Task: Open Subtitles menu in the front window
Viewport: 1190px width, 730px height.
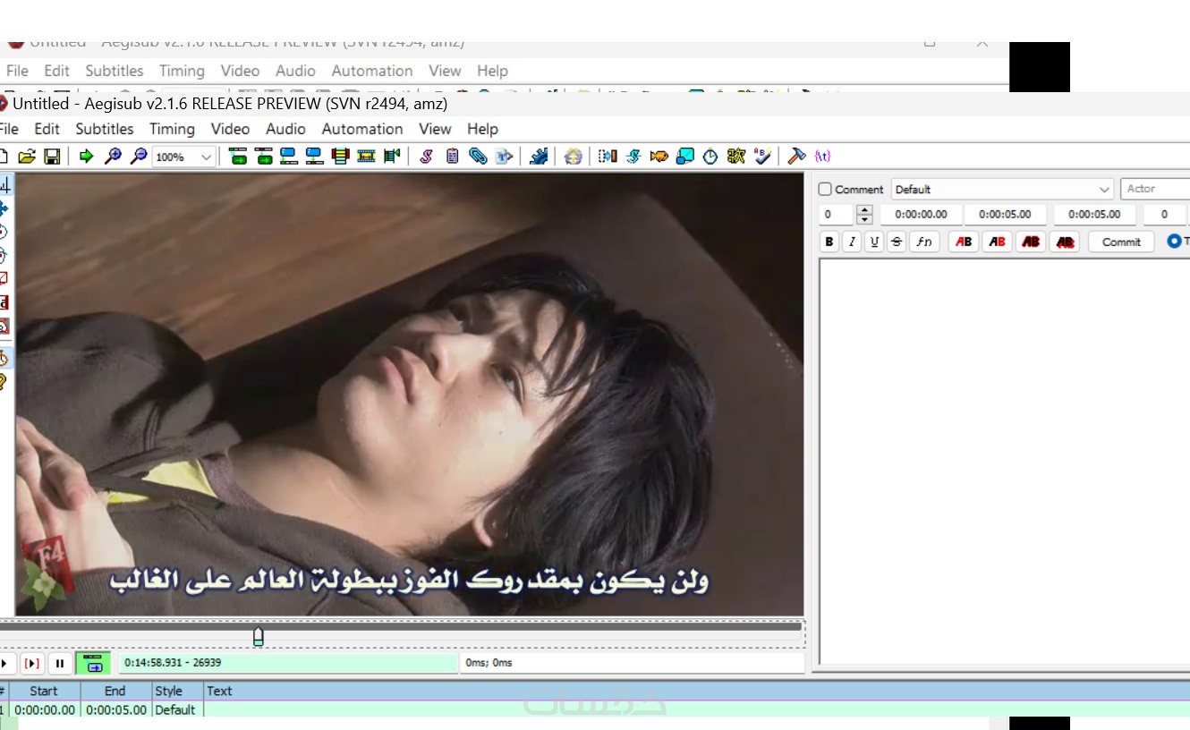Action: [104, 129]
